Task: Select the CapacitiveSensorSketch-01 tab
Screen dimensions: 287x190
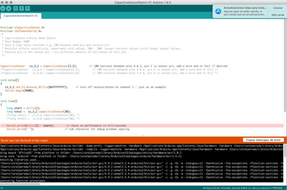Action: click(21, 16)
